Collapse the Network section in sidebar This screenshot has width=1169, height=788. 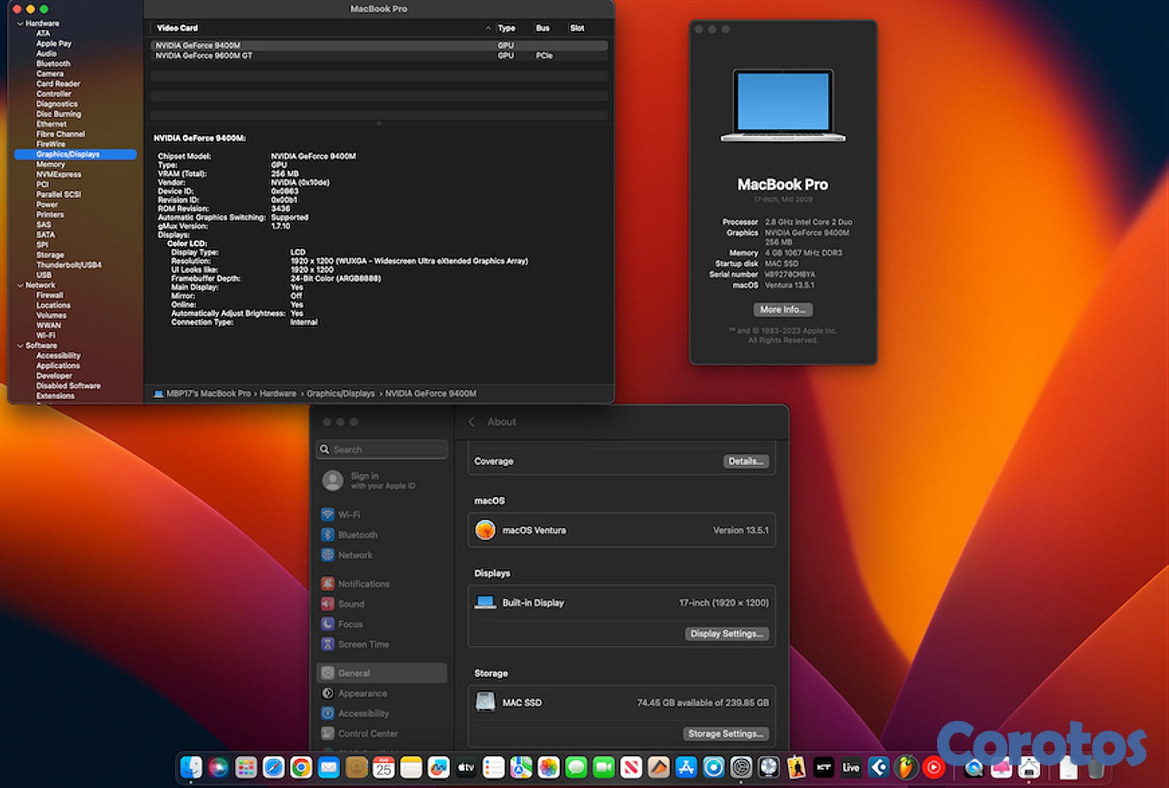pyautogui.click(x=20, y=285)
